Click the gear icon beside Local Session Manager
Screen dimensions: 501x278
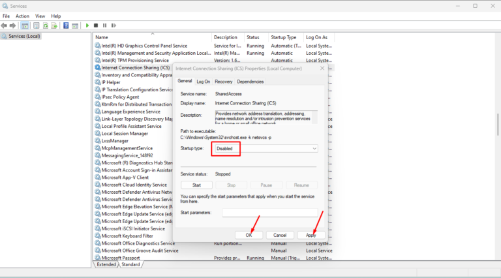(x=97, y=133)
